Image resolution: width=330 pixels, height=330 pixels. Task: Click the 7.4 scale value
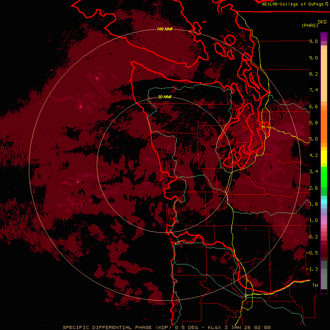[x=313, y=90]
